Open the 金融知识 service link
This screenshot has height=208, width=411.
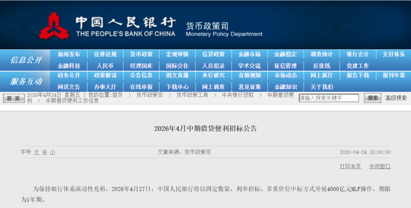point(285,87)
